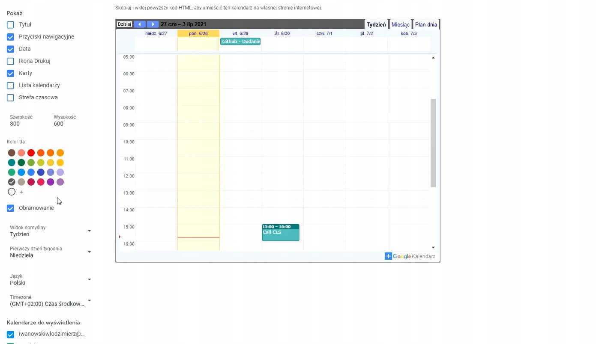Click the Dzisiaj button
The width and height of the screenshot is (611, 344).
(x=124, y=24)
